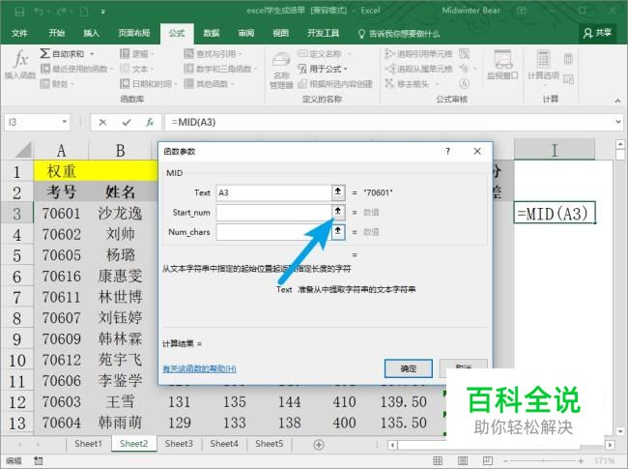The width and height of the screenshot is (628, 469).
Task: Switch to Sheet3 tab
Action: tap(179, 444)
